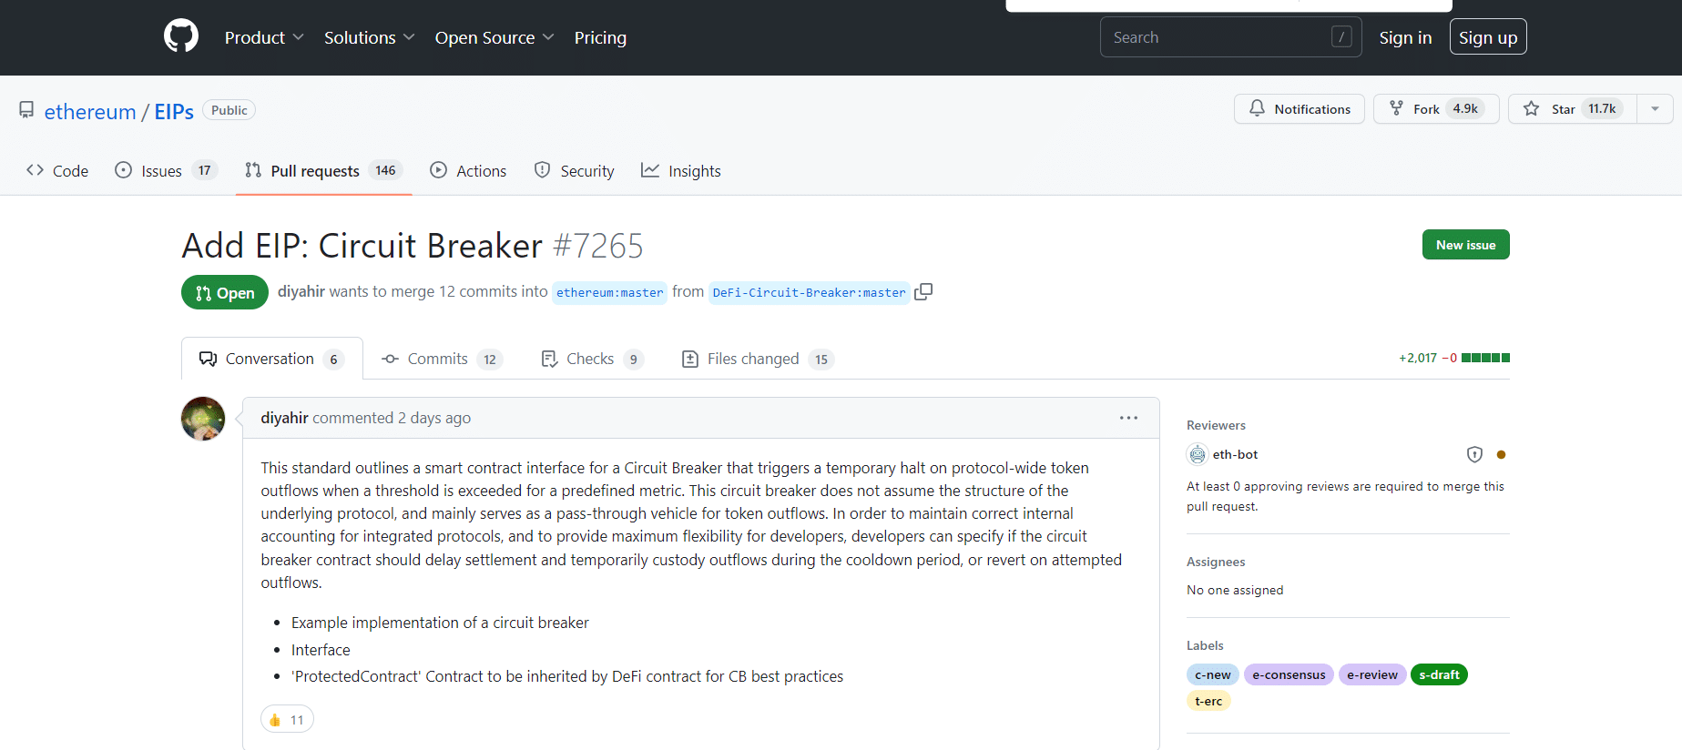The image size is (1682, 750).
Task: Click the Sign up button
Action: coord(1488,36)
